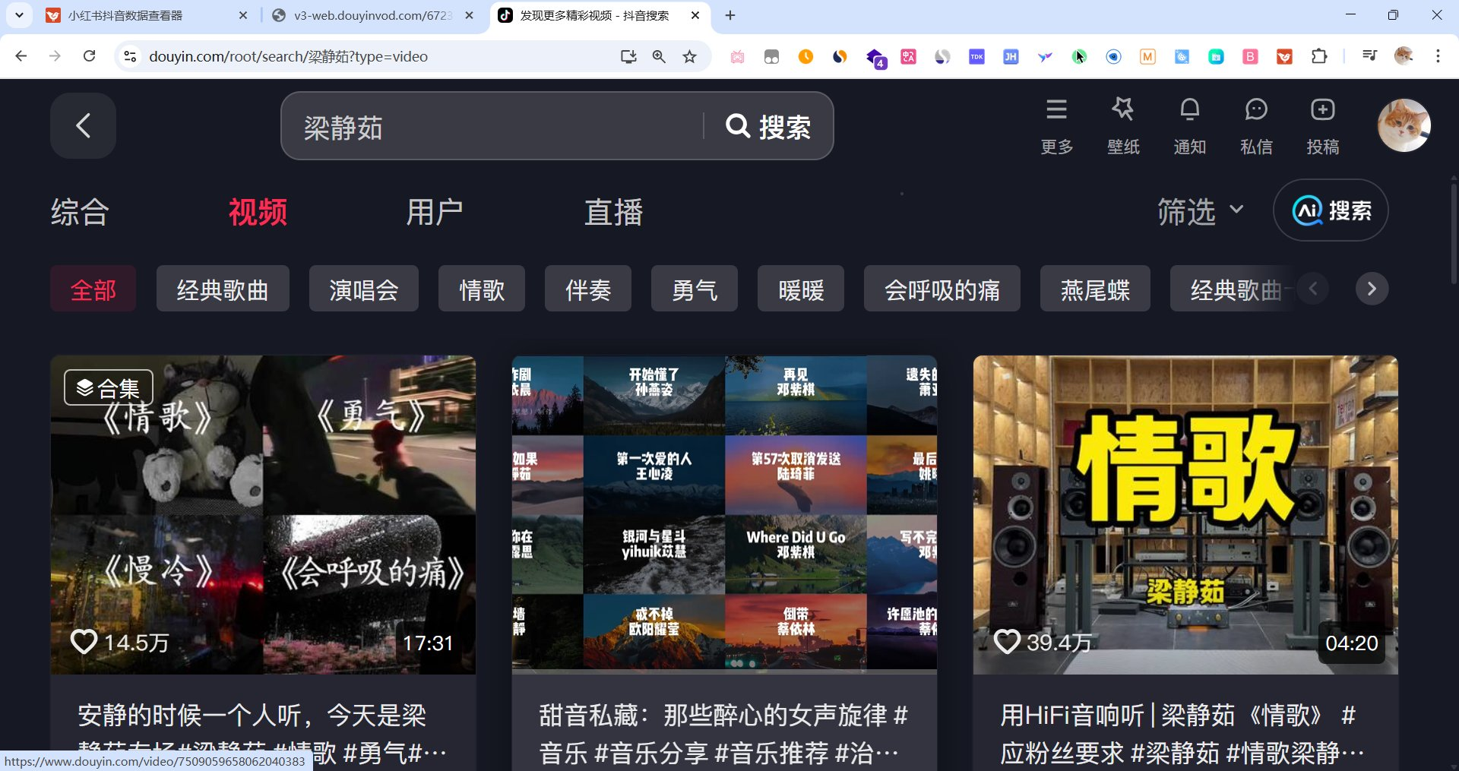
Task: Bookmark this page with the star icon
Action: tap(689, 56)
